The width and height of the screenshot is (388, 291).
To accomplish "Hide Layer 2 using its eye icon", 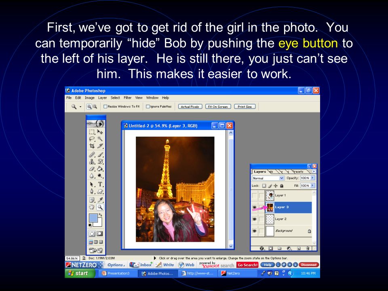I will [x=254, y=219].
